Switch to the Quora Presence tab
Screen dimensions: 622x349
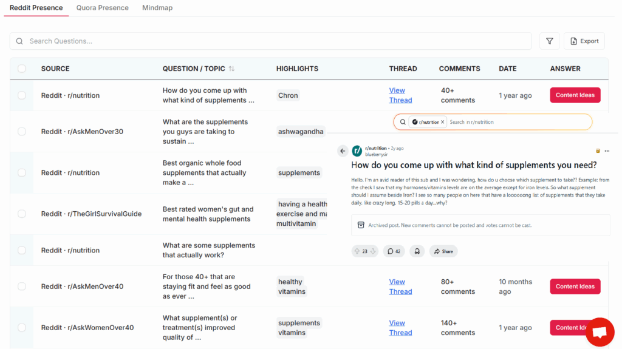[x=102, y=8]
